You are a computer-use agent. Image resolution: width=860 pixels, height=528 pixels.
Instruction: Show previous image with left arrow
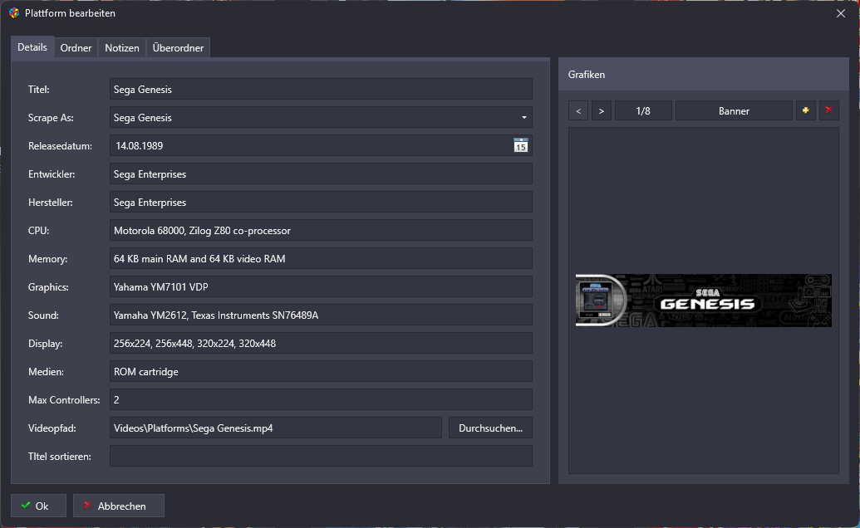pos(578,110)
